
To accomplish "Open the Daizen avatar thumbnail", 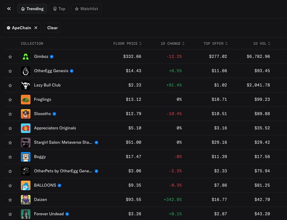I will 26,199.
